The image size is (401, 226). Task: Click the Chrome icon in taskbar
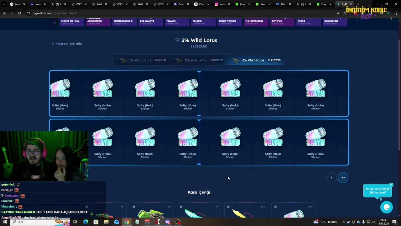click(x=127, y=222)
